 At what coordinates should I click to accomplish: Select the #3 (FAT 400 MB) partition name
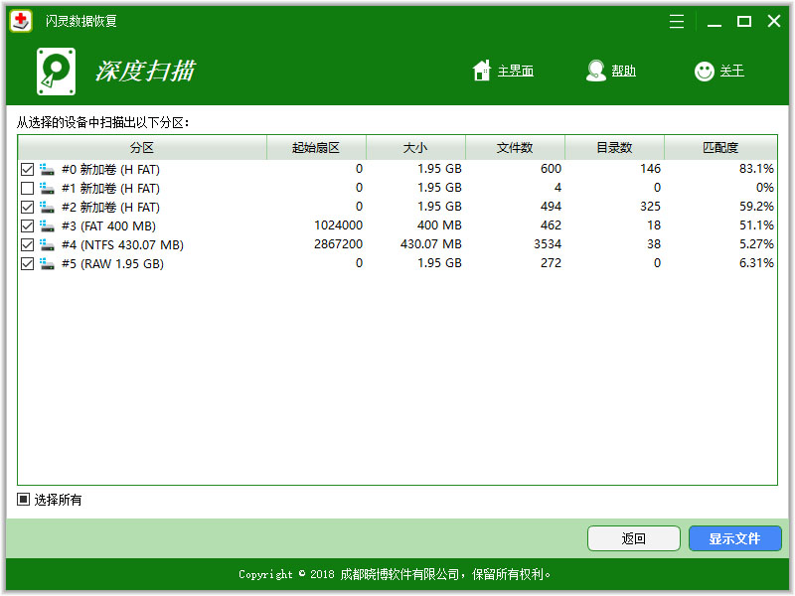click(108, 225)
